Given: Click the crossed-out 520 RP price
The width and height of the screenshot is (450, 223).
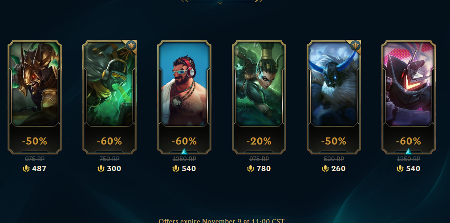Looking at the screenshot, I should click(x=334, y=159).
